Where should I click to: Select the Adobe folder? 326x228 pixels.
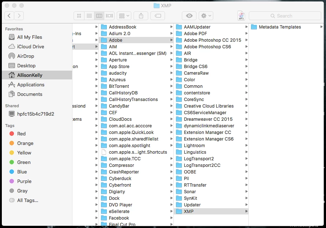click(136, 40)
